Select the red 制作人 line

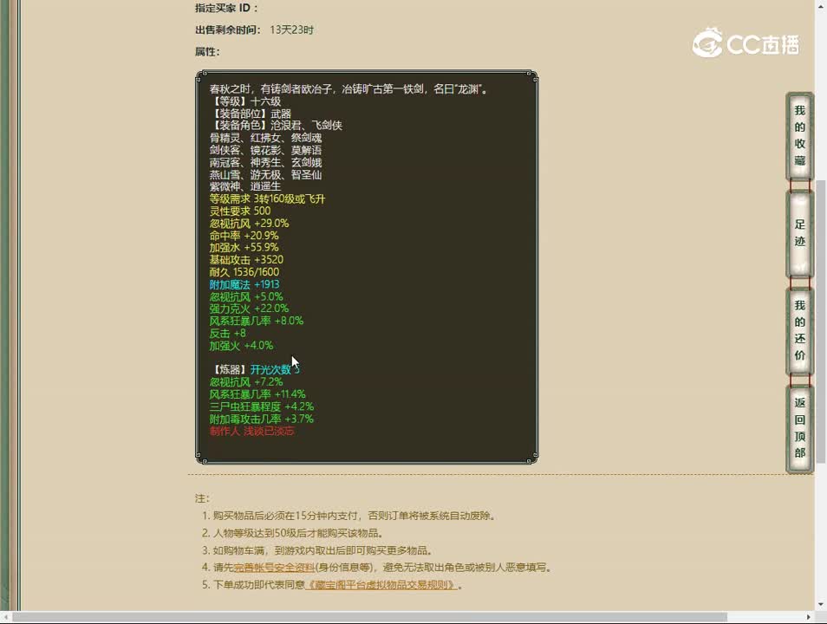pos(251,432)
